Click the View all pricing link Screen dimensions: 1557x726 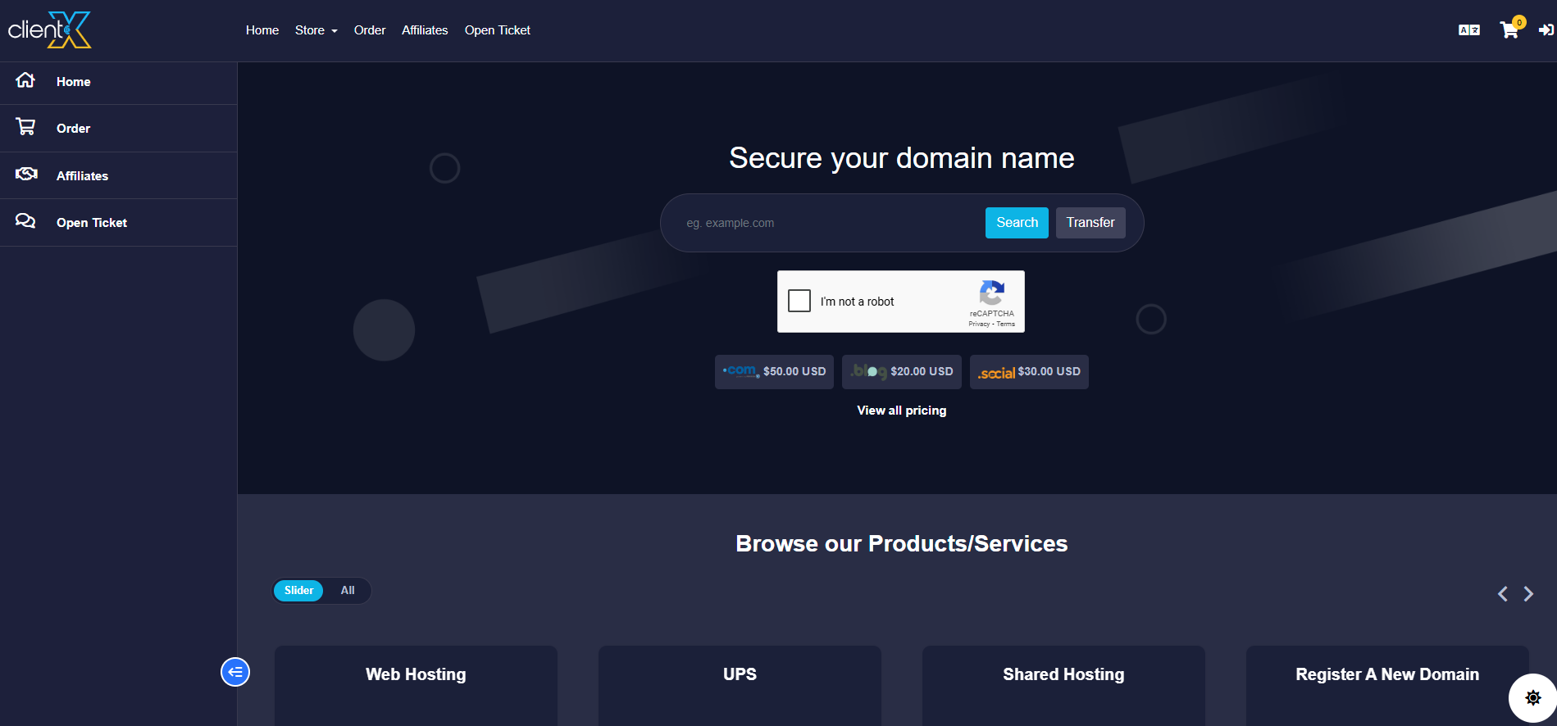(x=901, y=411)
